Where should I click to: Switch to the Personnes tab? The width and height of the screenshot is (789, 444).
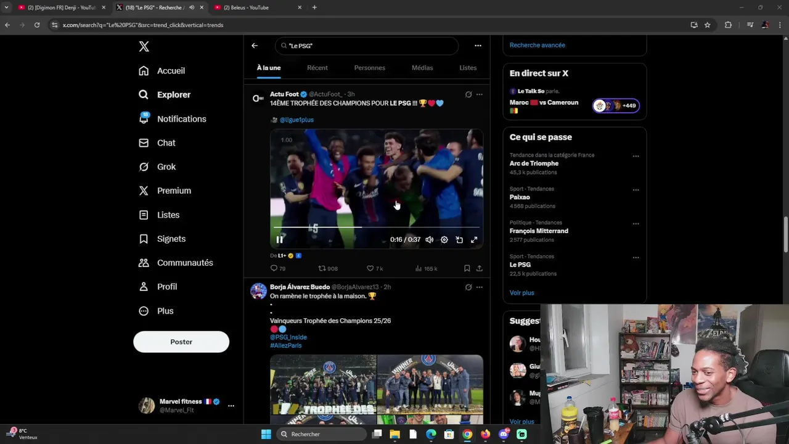pyautogui.click(x=370, y=68)
